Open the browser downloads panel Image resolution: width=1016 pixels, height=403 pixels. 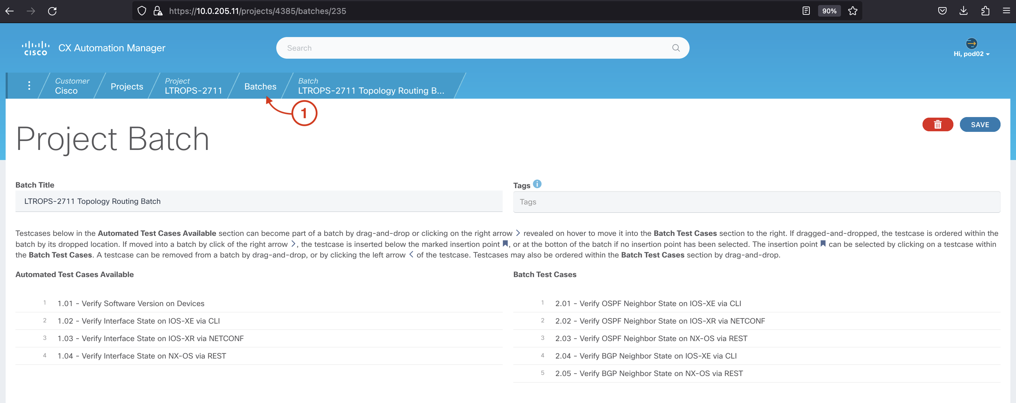[x=963, y=11]
